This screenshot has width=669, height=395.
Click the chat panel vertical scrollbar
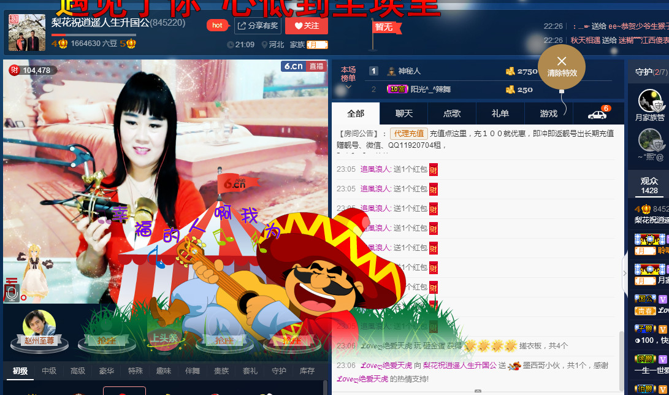point(622,361)
